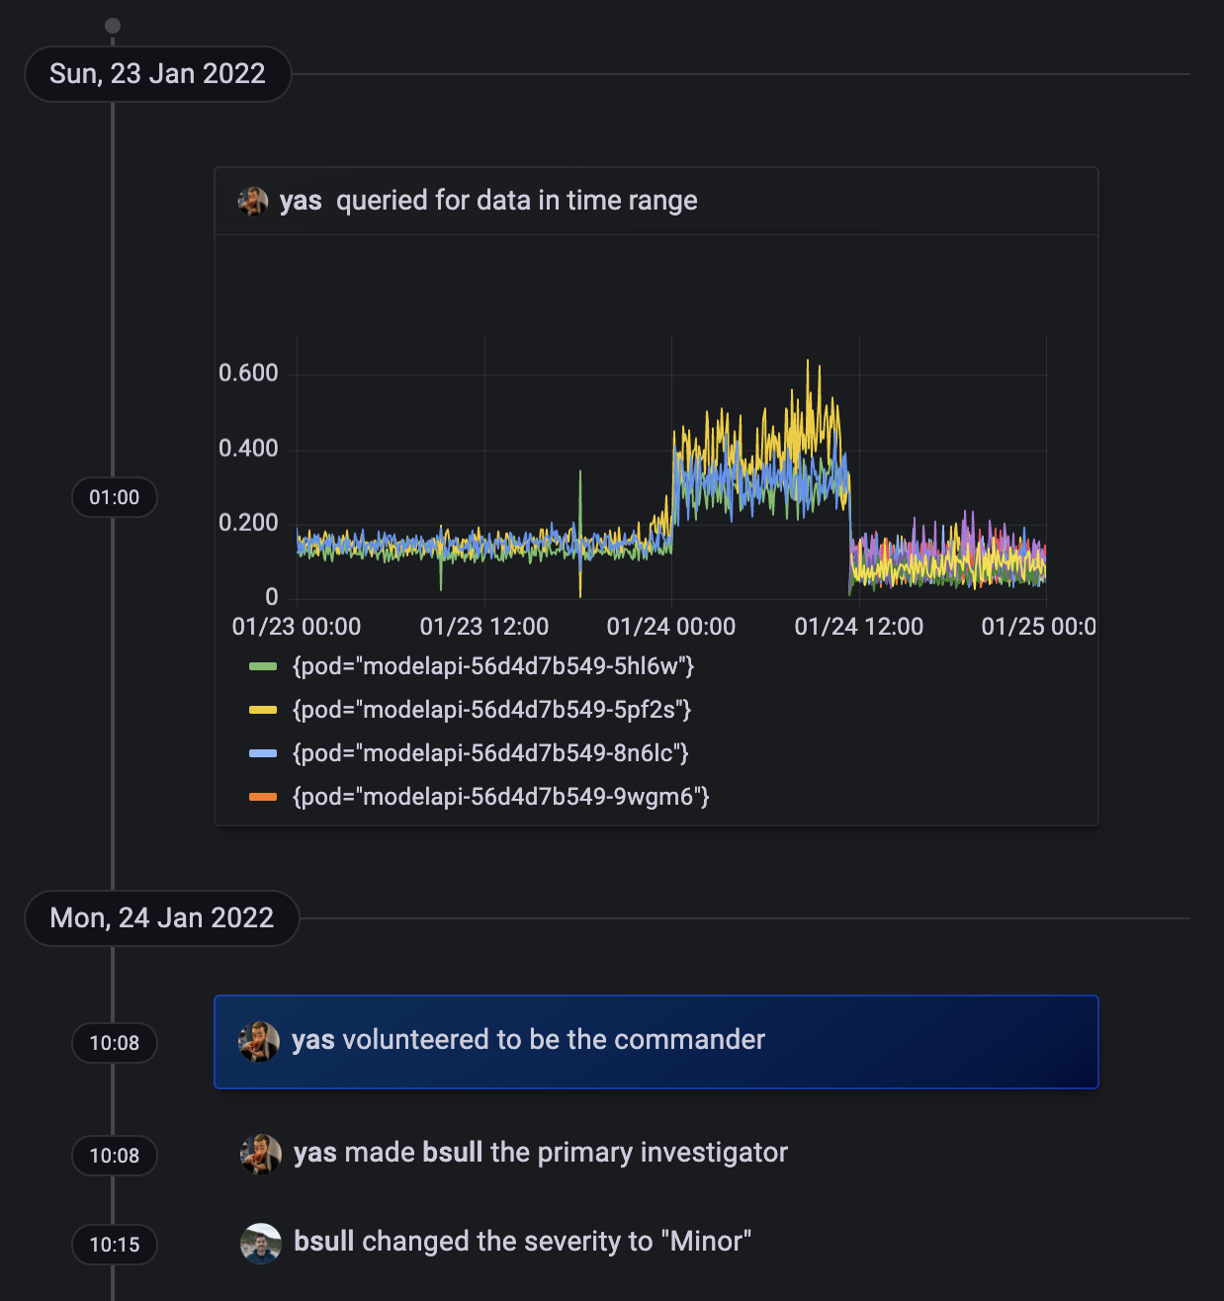
Task: Click yas avatar beside primary investigator event
Action: (261, 1154)
